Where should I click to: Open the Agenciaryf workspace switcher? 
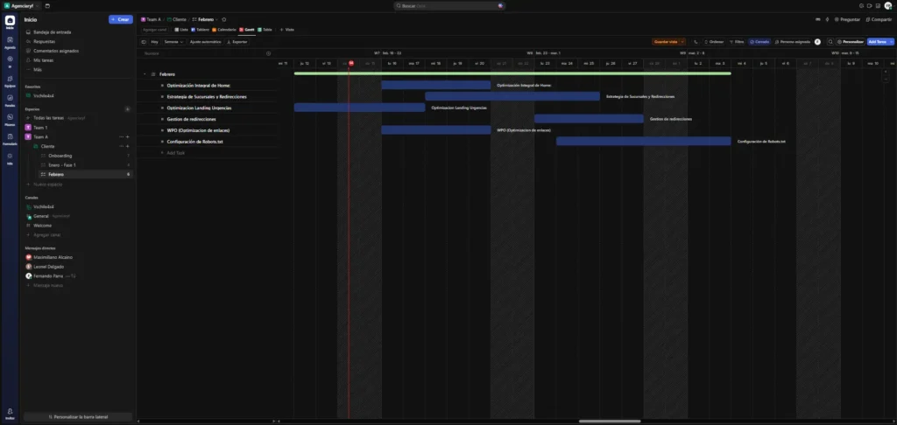[x=22, y=6]
